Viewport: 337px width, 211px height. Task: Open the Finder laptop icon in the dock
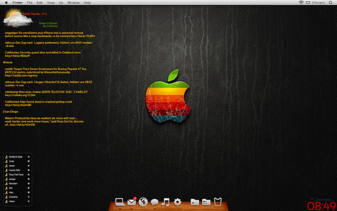click(120, 202)
